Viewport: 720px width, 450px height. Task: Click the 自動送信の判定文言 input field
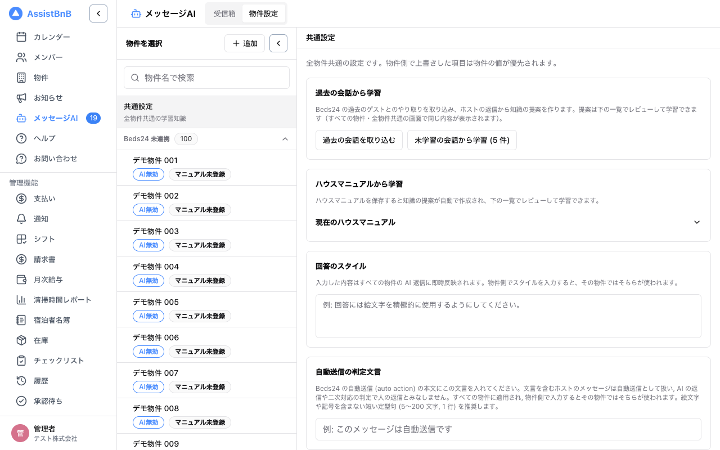click(x=508, y=429)
